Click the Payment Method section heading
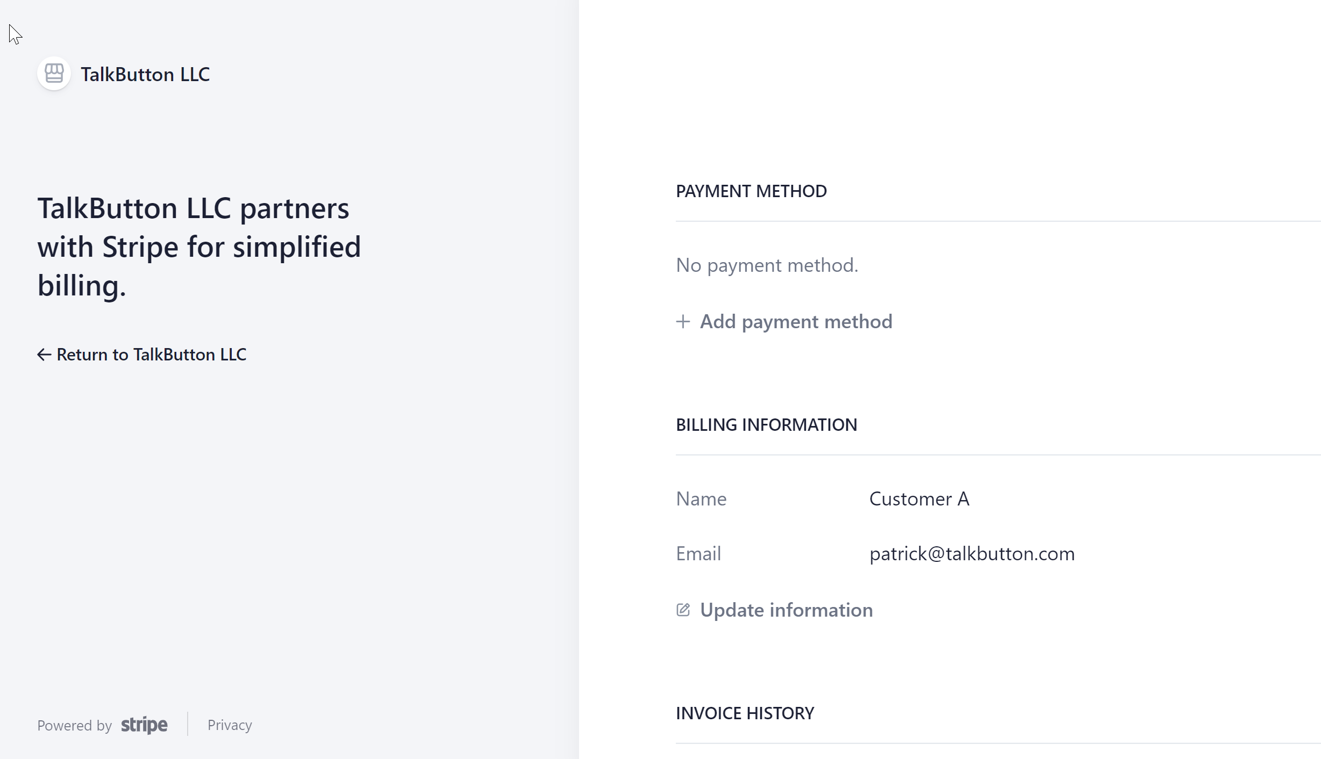Screen dimensions: 1321x759 (751, 191)
